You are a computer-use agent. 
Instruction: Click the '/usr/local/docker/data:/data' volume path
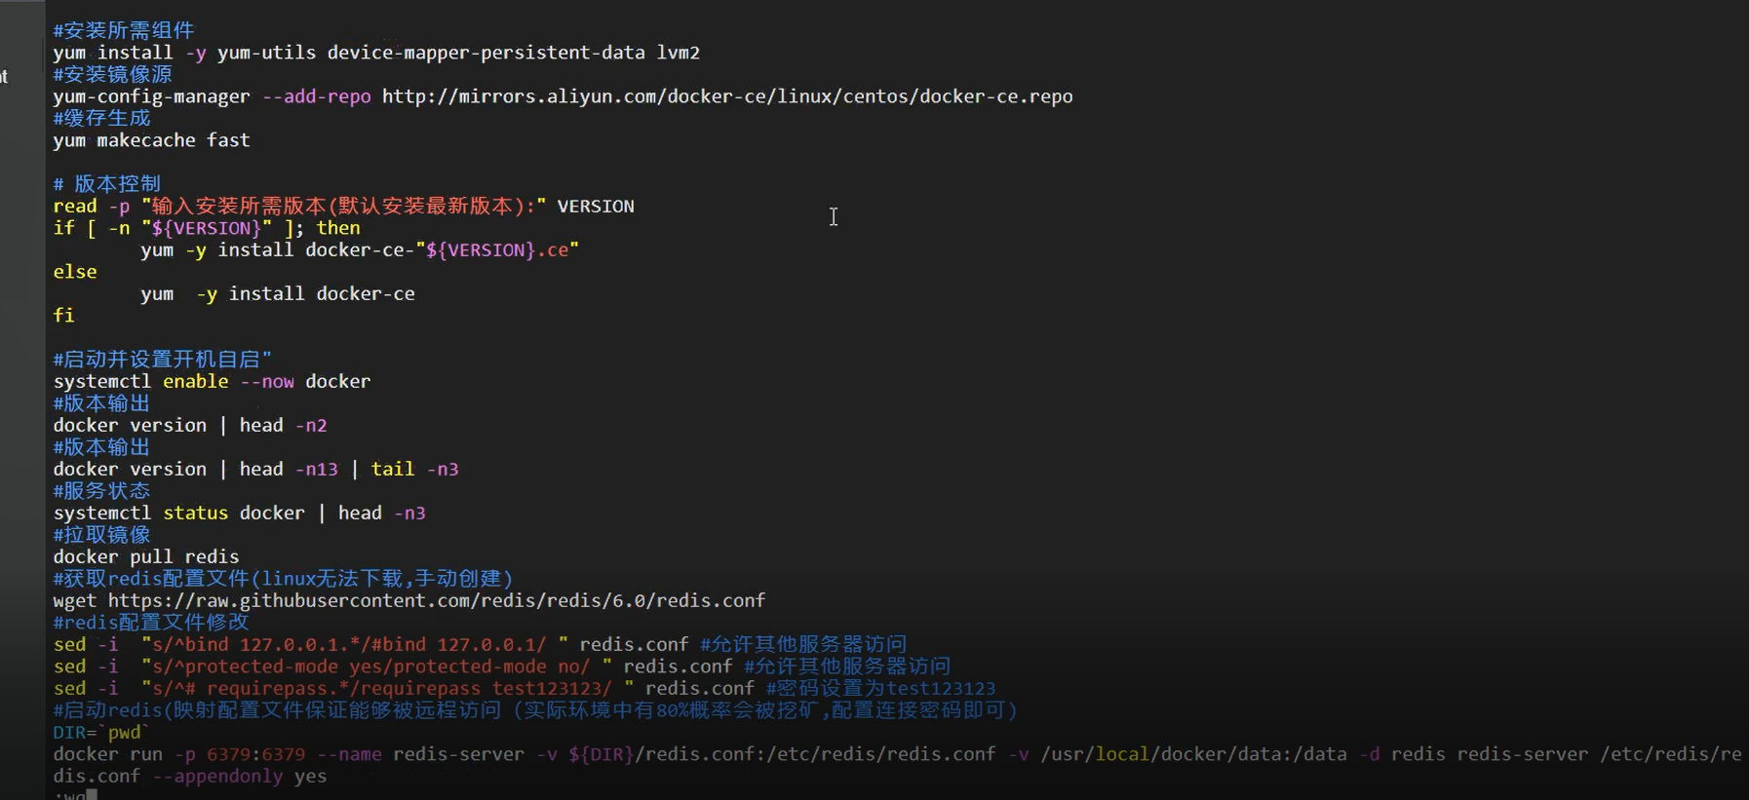(x=1194, y=754)
